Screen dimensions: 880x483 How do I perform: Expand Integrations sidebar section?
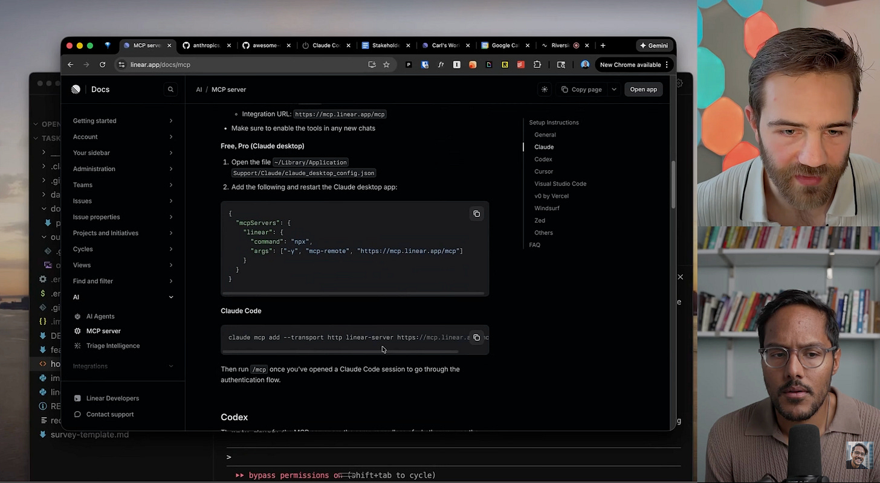click(x=123, y=366)
